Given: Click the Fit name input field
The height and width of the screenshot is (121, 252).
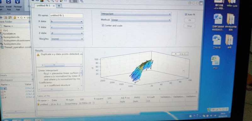Looking at the screenshot, I should pos(66,15).
